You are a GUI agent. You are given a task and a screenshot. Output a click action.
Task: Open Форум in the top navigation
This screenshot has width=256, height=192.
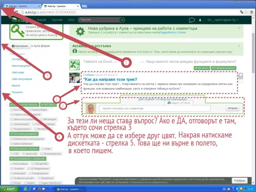(41, 20)
